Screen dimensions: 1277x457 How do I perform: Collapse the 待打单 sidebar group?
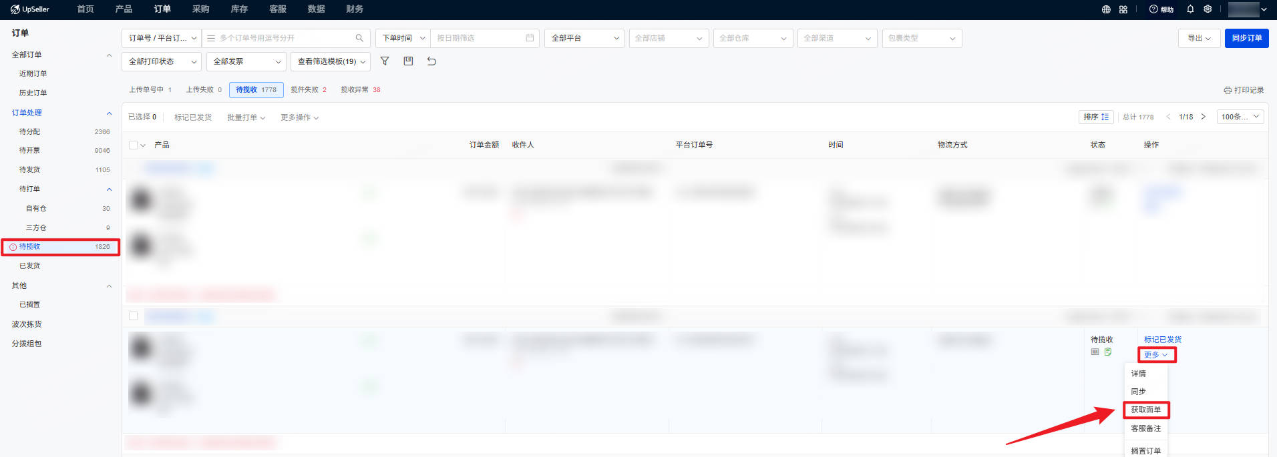pos(109,189)
